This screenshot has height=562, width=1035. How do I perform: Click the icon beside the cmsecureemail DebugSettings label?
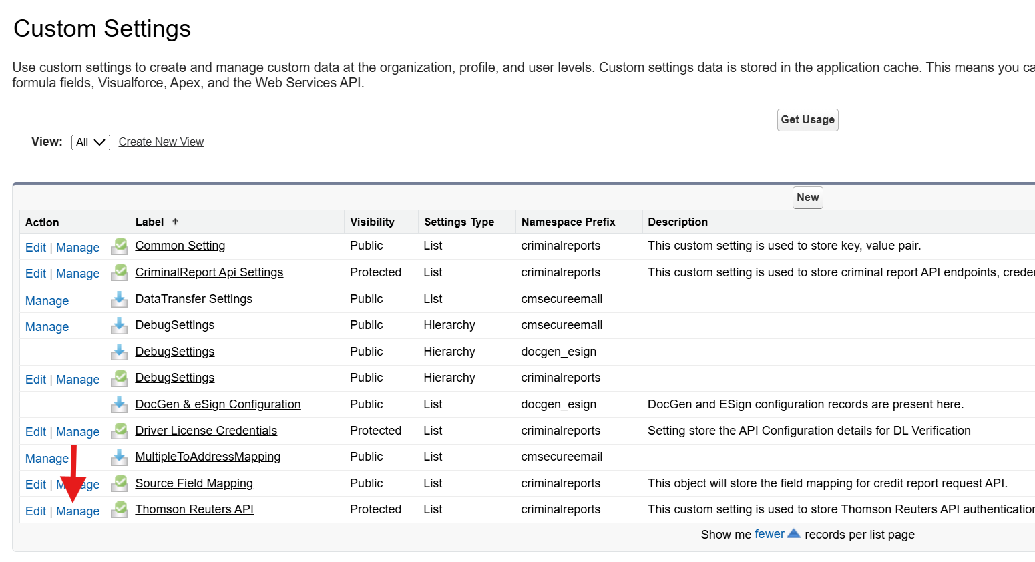coord(120,325)
